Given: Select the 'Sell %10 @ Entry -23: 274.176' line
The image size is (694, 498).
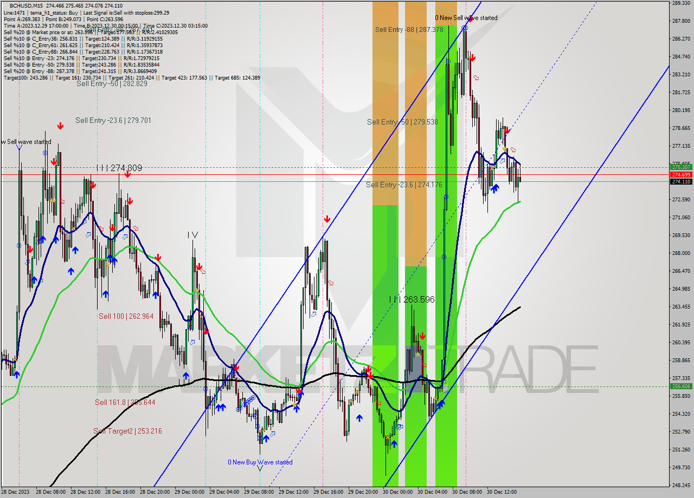Looking at the screenshot, I should pyautogui.click(x=81, y=58).
